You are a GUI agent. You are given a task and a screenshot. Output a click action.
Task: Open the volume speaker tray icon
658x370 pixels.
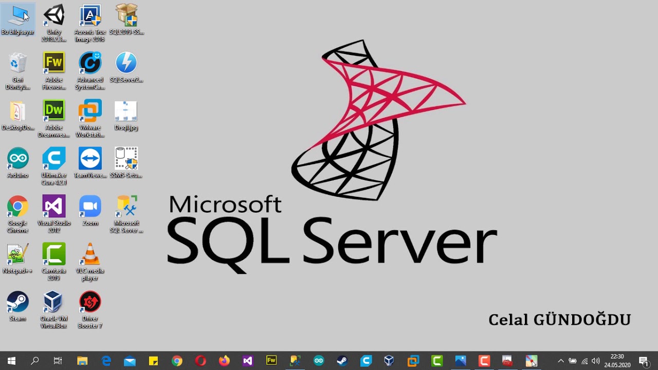(596, 361)
